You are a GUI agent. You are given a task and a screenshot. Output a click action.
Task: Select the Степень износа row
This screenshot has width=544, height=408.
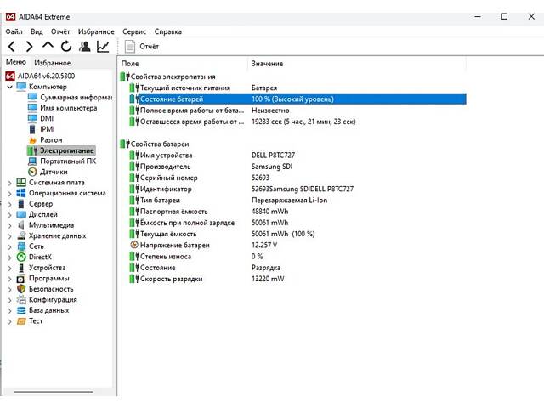[297, 257]
